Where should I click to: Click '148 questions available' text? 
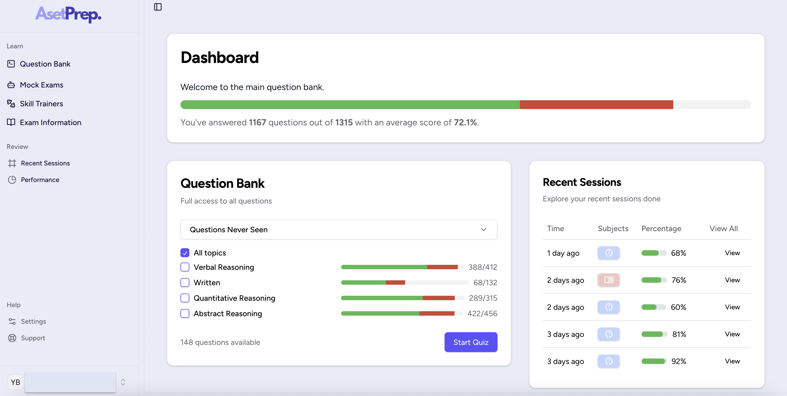[x=220, y=342]
